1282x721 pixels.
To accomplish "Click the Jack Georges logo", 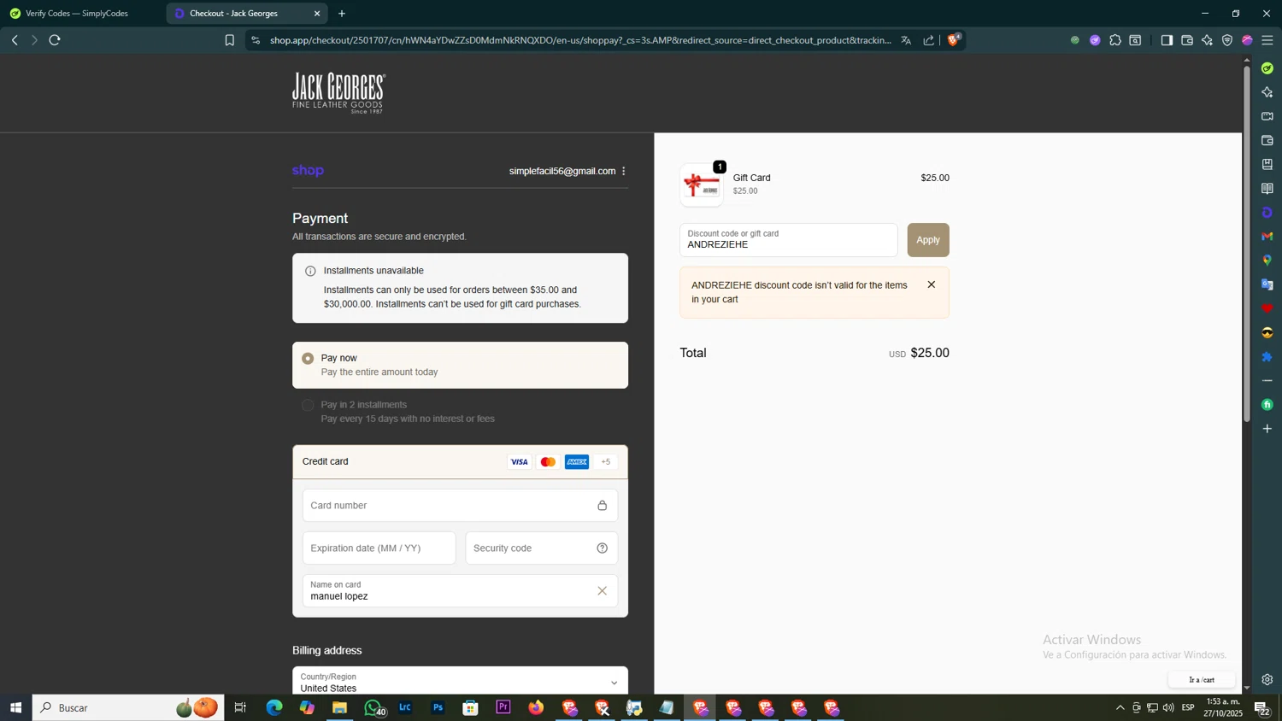I will tap(338, 92).
